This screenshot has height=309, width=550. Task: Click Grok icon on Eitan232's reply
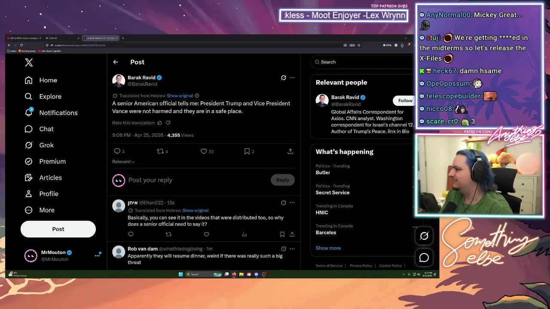(x=284, y=203)
